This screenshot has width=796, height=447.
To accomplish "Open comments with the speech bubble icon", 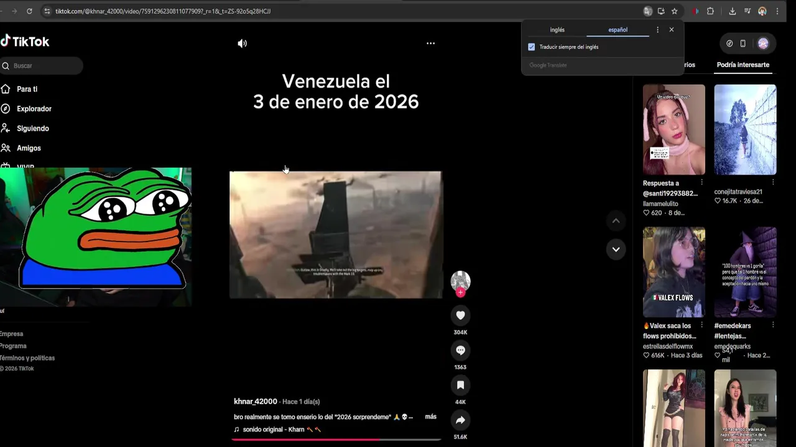I will click(460, 350).
